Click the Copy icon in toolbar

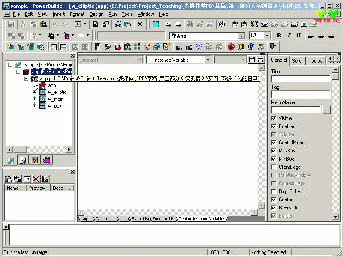pyautogui.click(x=33, y=24)
